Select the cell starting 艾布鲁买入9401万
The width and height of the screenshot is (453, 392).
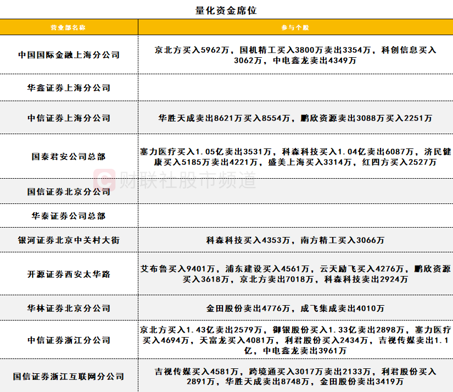(x=295, y=274)
